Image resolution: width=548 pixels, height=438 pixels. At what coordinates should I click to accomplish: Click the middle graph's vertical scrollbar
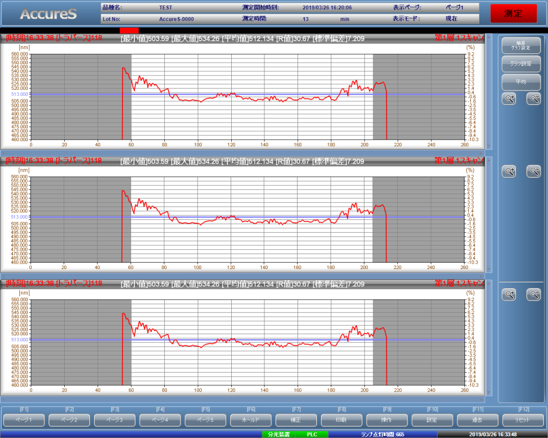[x=489, y=214]
